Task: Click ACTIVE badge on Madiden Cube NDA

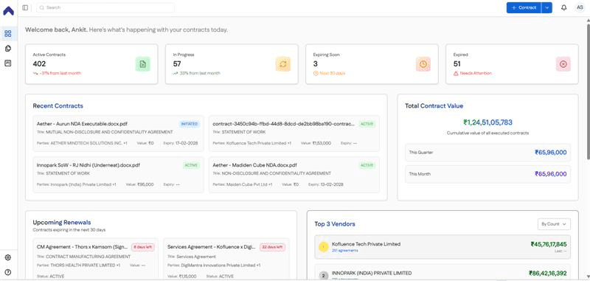Action: tap(367, 165)
